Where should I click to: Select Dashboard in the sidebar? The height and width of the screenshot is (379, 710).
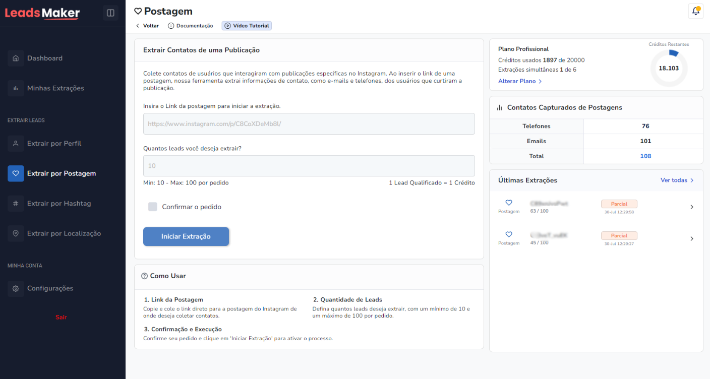[44, 58]
